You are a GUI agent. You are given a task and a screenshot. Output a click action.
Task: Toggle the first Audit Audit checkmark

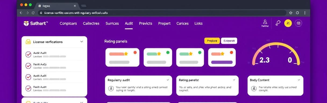coord(28,54)
